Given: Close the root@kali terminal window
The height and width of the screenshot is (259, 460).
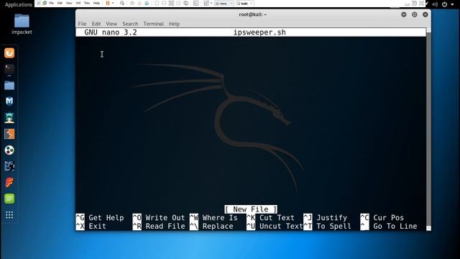Looking at the screenshot, I should 425,14.
